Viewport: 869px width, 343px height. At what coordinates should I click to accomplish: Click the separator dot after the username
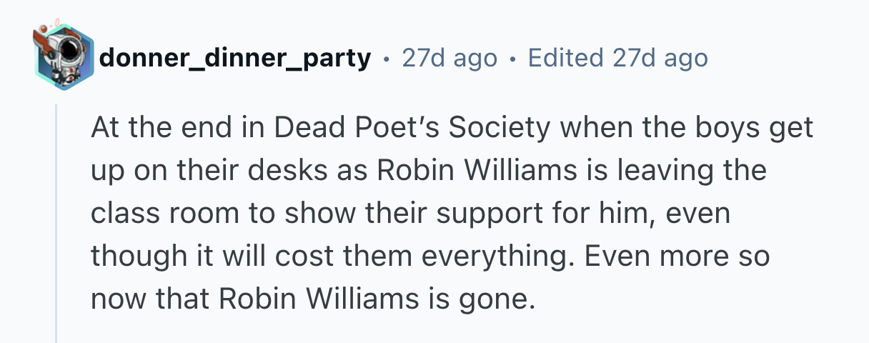[x=386, y=59]
